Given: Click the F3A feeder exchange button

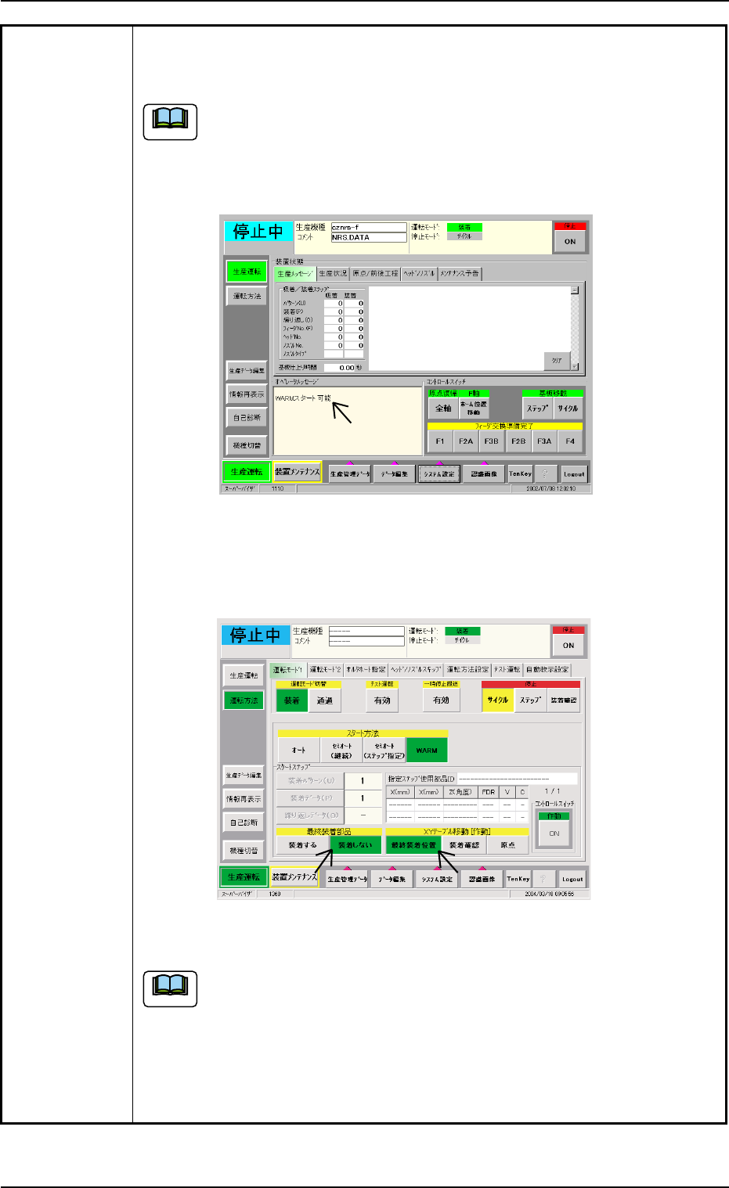Looking at the screenshot, I should pyautogui.click(x=544, y=441).
